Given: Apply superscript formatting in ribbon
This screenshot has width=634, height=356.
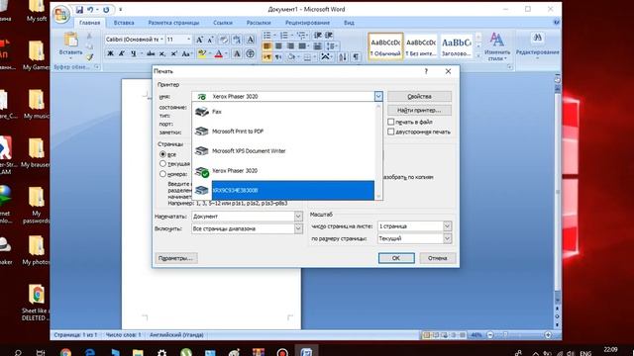Looking at the screenshot, I should tap(174, 53).
